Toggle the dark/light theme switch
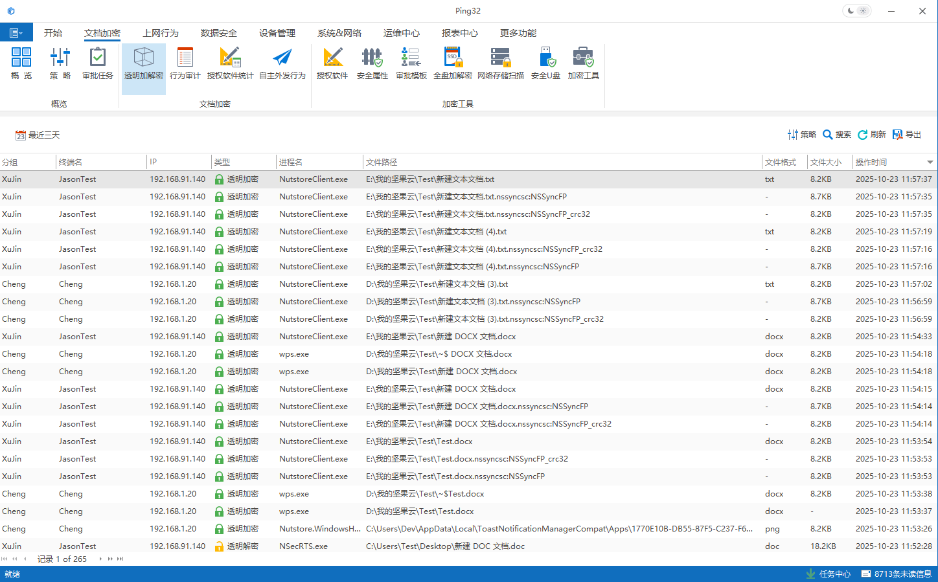The height and width of the screenshot is (582, 938). coord(856,11)
